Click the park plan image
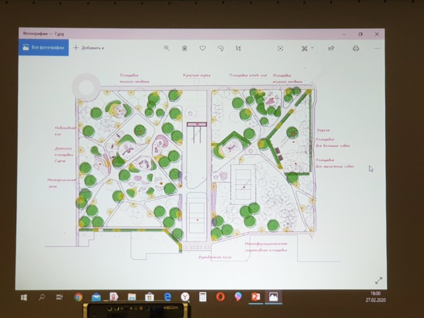This screenshot has width=424, height=318. click(x=196, y=164)
